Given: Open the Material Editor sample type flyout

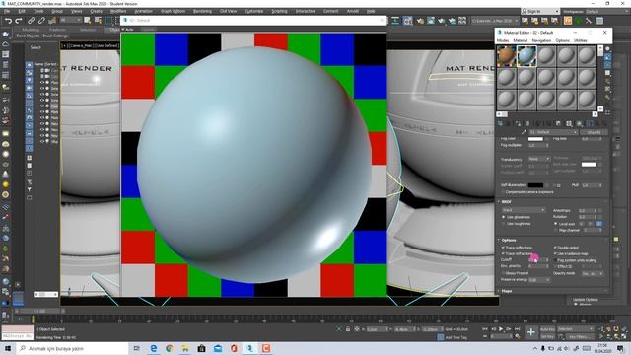Looking at the screenshot, I should click(x=607, y=49).
